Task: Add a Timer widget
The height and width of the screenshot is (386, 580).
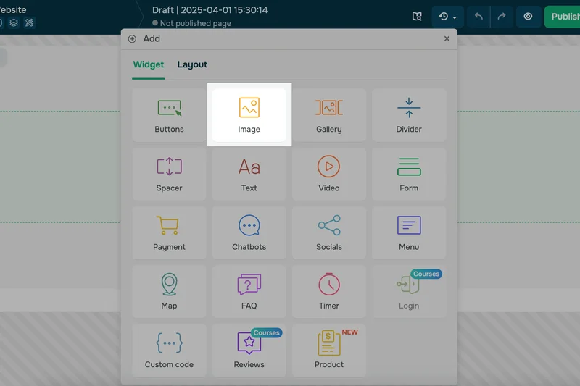Action: tap(329, 291)
